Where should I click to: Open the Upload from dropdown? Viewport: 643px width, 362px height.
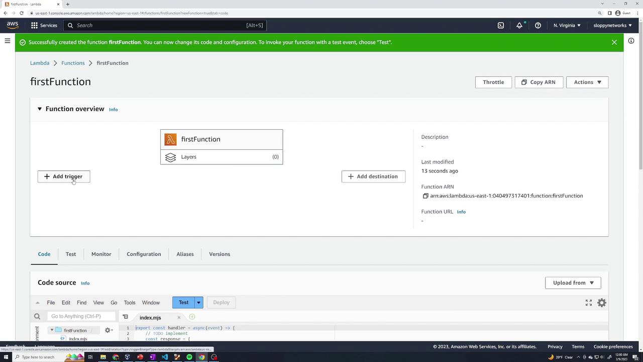tap(573, 283)
